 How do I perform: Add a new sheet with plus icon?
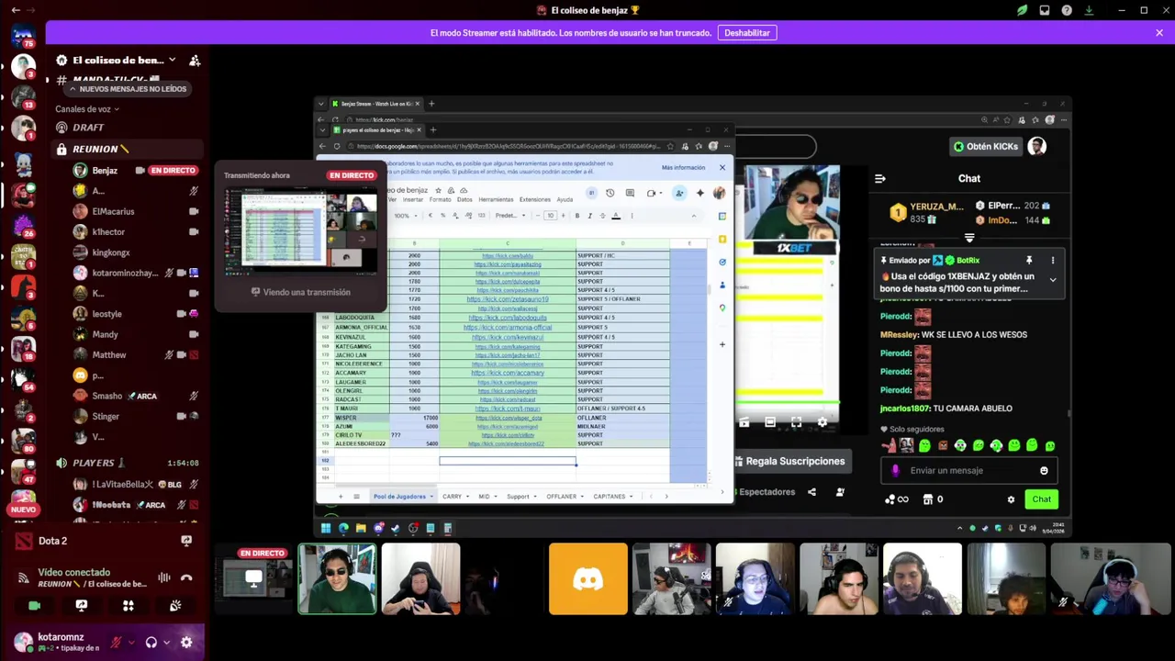point(340,497)
